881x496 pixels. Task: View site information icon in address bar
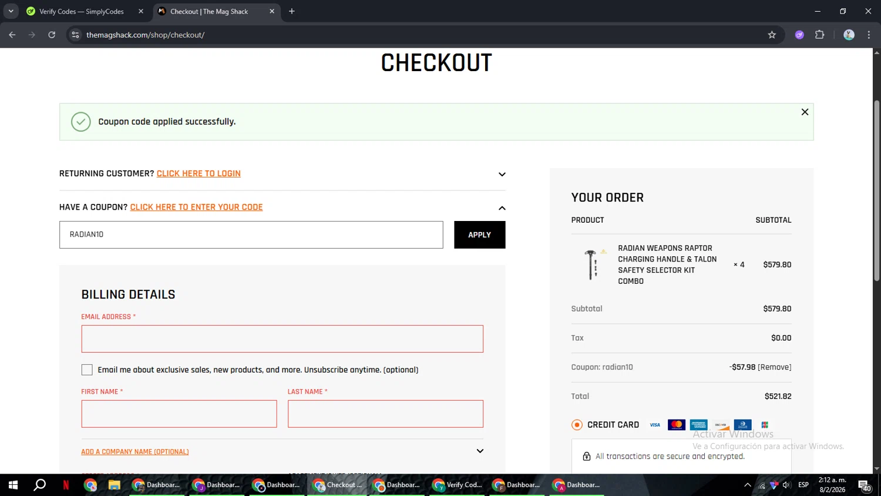click(x=75, y=35)
